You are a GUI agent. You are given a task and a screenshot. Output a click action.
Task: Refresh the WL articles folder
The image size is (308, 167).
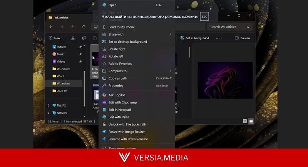[x=84, y=27]
